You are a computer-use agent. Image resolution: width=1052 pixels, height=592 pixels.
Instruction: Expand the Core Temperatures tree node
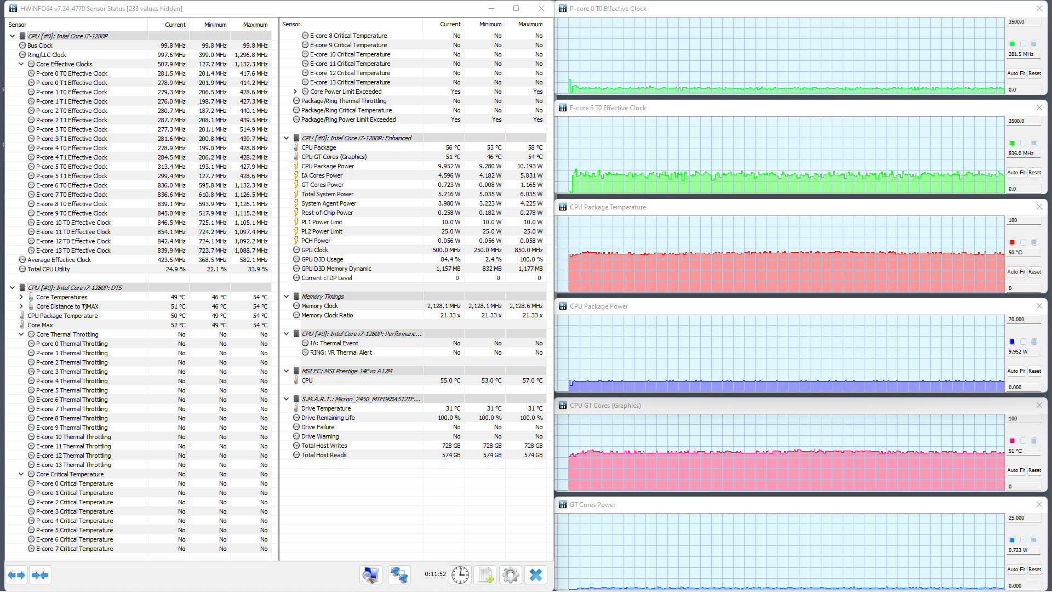click(21, 297)
